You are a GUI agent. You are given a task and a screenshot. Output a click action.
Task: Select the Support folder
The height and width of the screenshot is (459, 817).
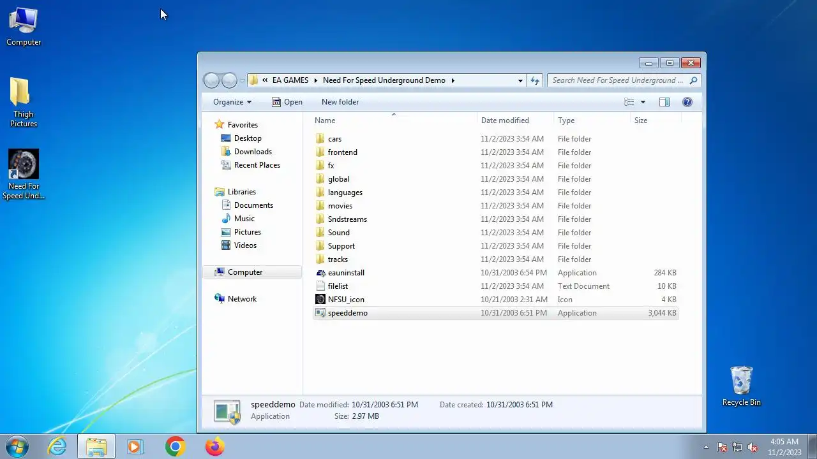pyautogui.click(x=341, y=246)
